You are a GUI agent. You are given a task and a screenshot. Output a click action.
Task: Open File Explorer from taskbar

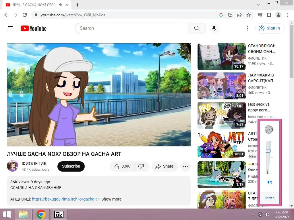pos(23,214)
